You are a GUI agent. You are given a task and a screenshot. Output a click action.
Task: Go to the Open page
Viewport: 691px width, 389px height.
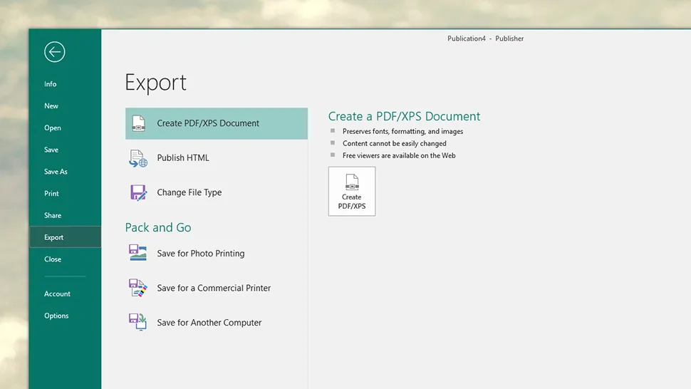tap(53, 128)
